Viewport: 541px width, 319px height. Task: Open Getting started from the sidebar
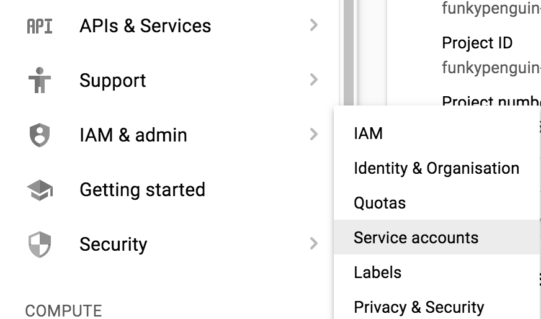point(142,190)
